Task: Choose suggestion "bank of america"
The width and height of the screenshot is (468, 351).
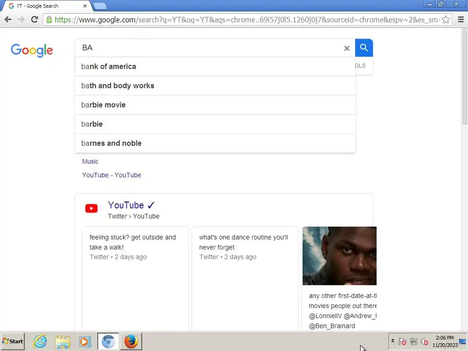Action: pos(215,67)
